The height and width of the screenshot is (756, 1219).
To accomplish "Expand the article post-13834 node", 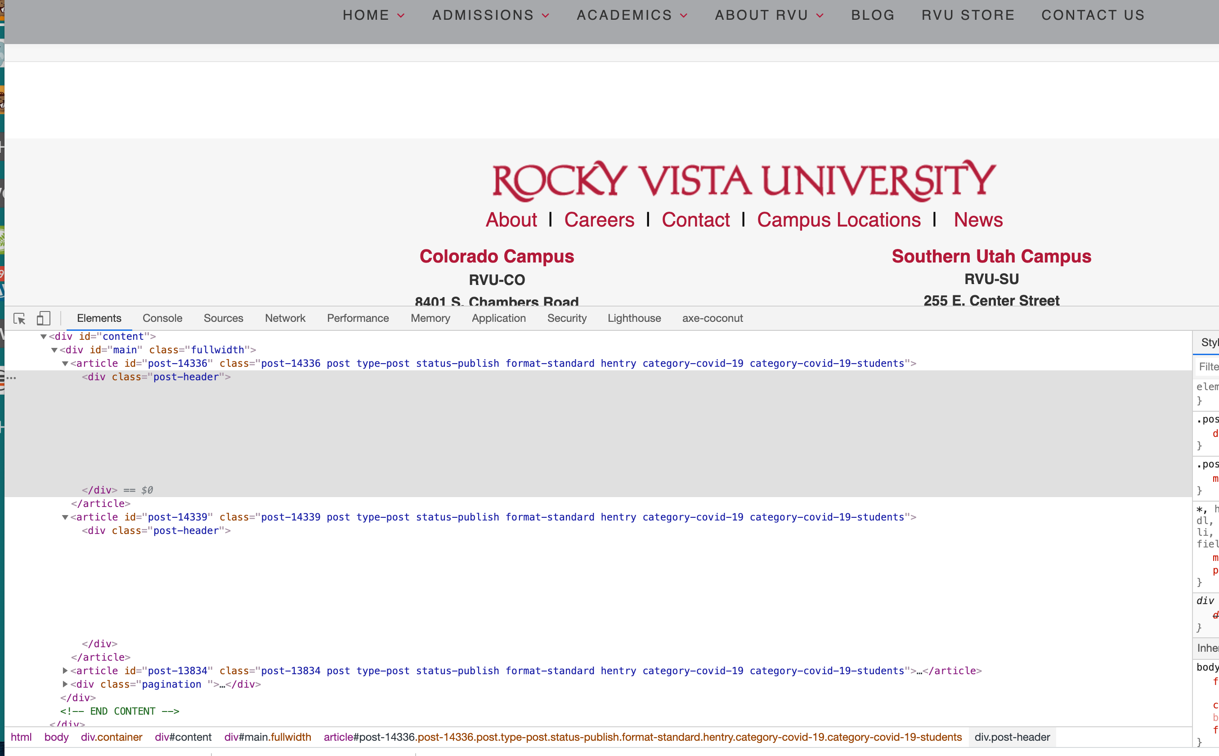I will pyautogui.click(x=65, y=671).
